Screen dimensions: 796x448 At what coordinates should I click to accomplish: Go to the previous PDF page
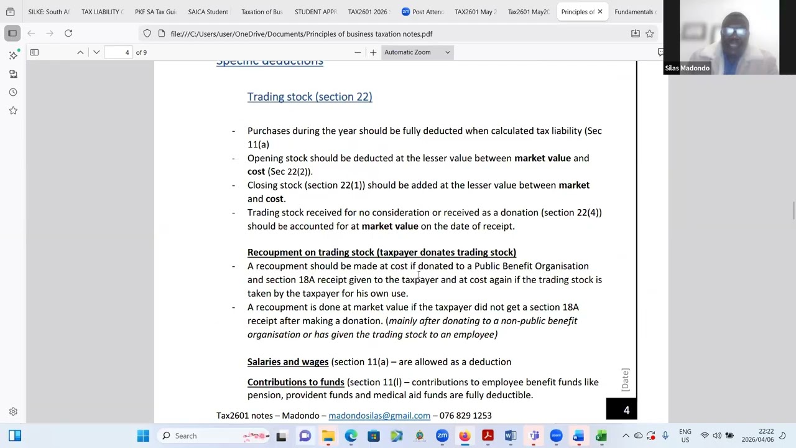[x=80, y=52]
